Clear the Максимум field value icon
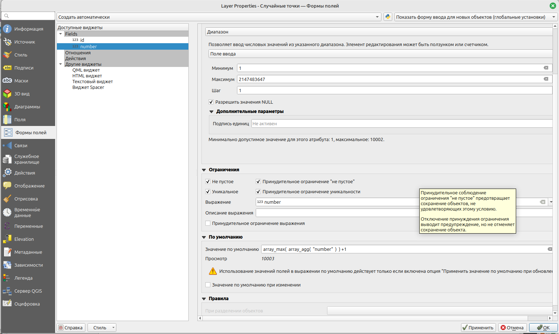Screen dimensions: 559x334 click(546, 79)
